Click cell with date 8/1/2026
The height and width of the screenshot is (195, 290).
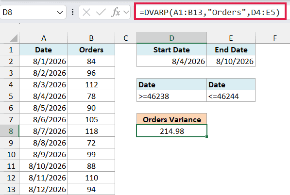(43, 61)
